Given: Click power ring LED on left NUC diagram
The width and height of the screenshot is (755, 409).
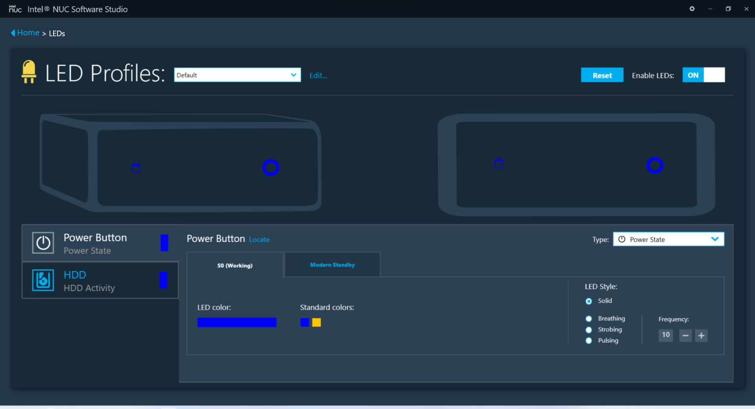Looking at the screenshot, I should tap(271, 168).
